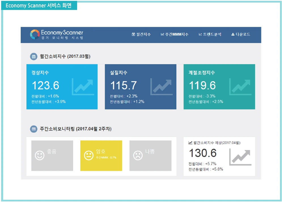Image resolution: width=282 pixels, height=202 pixels.
Task: Click 전월대비 : +1.6% text
Action: click(x=45, y=96)
